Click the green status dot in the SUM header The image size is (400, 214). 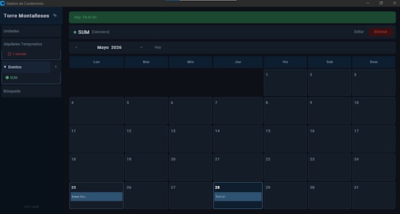tap(75, 32)
